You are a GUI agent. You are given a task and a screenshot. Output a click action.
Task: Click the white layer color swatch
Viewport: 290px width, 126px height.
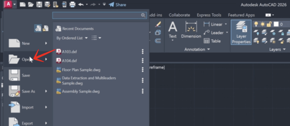(276, 24)
